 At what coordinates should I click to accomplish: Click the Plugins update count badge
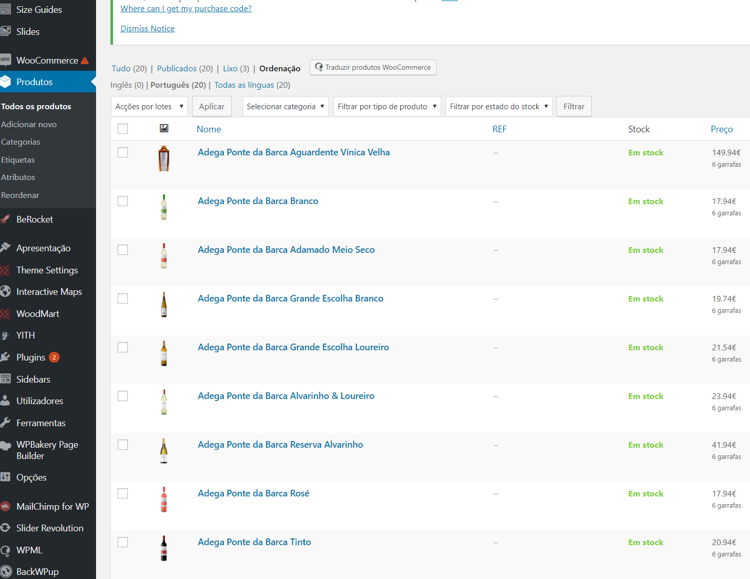[54, 357]
